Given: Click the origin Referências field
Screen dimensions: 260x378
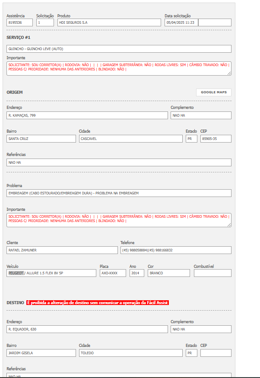Looking at the screenshot, I should 119,162.
